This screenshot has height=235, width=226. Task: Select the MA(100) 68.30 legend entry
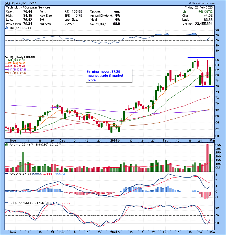16,73
